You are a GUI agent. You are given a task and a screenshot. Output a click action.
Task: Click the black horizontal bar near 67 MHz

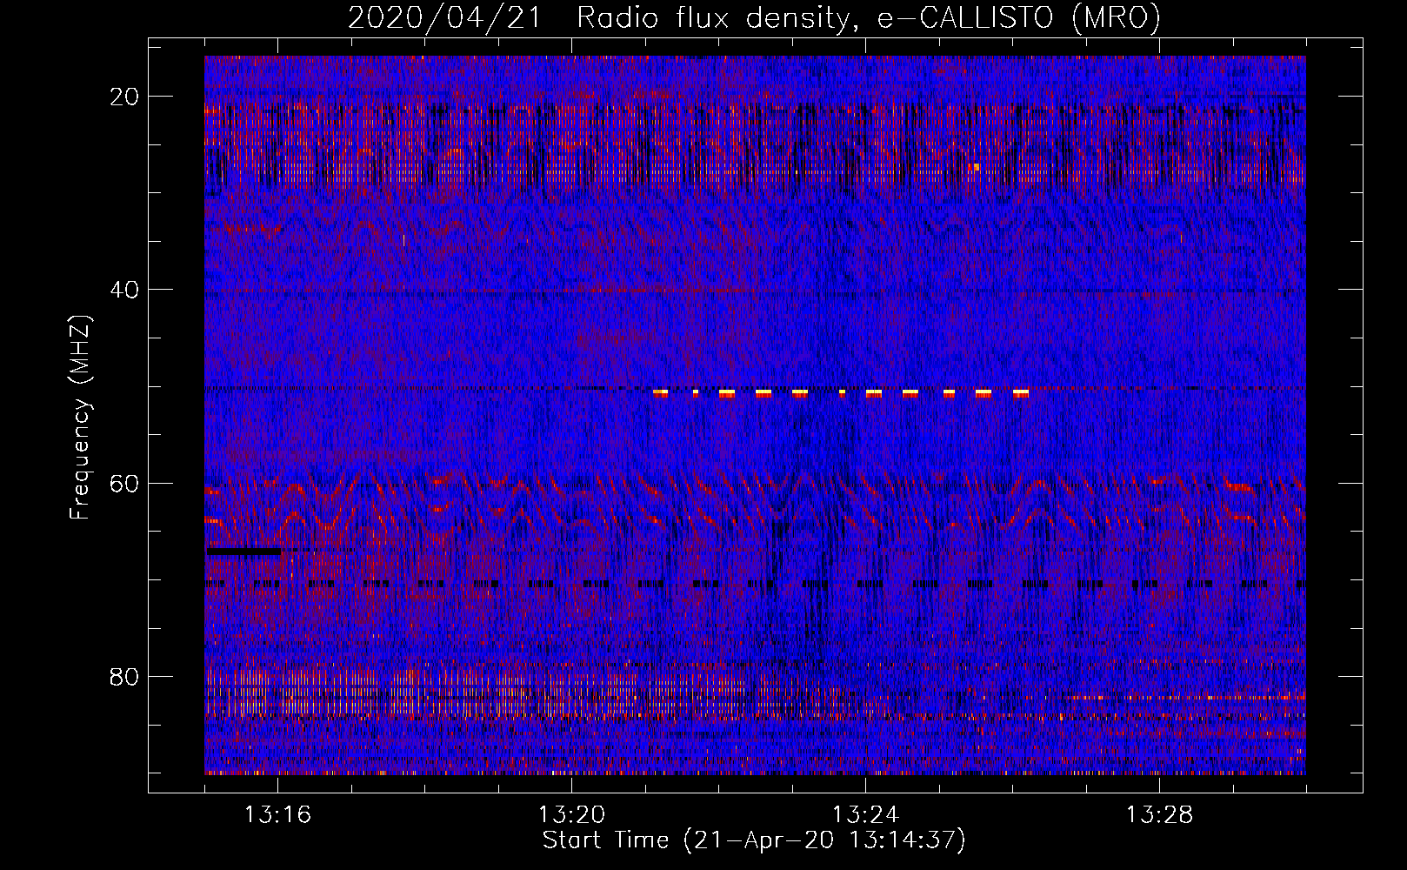(x=243, y=551)
